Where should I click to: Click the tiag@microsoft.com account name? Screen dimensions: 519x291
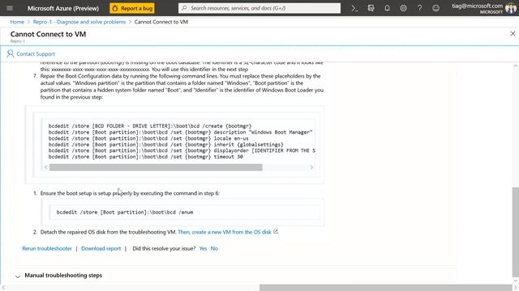tap(477, 6)
